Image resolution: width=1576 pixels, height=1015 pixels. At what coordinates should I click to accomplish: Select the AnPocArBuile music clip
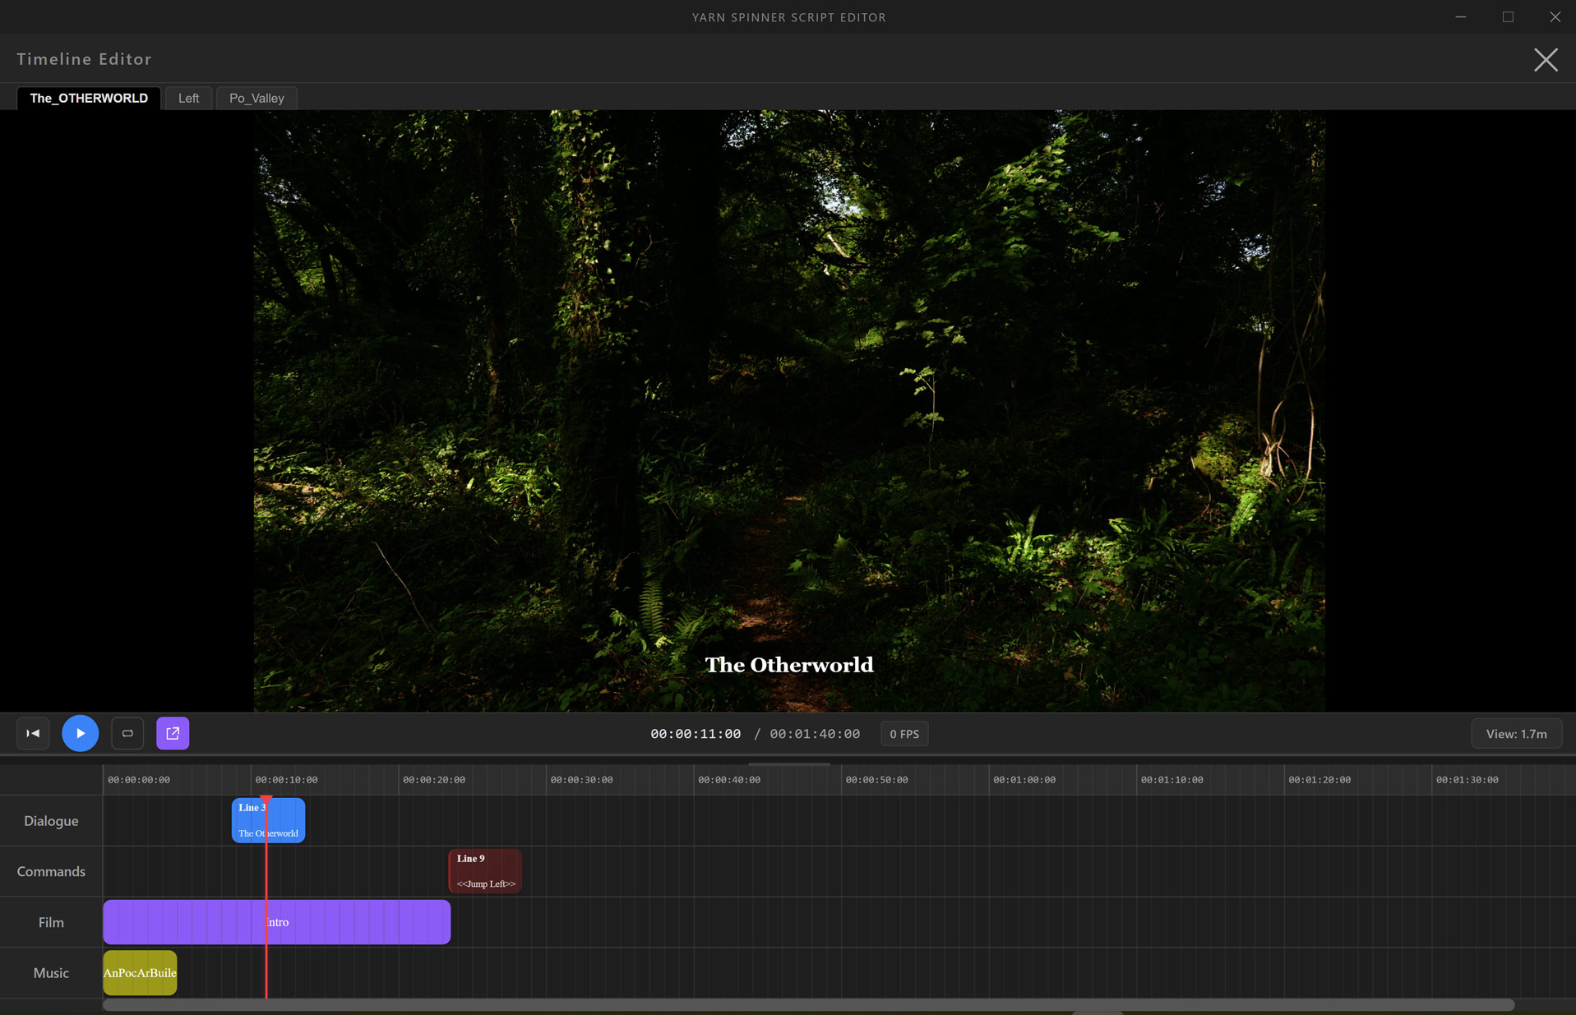pyautogui.click(x=139, y=972)
